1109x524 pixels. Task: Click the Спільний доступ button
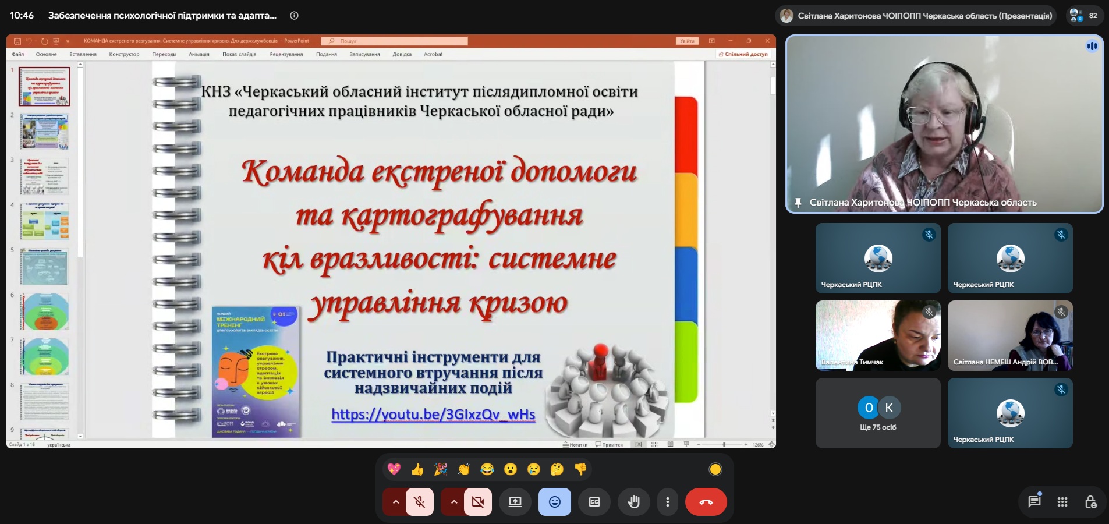tap(743, 54)
